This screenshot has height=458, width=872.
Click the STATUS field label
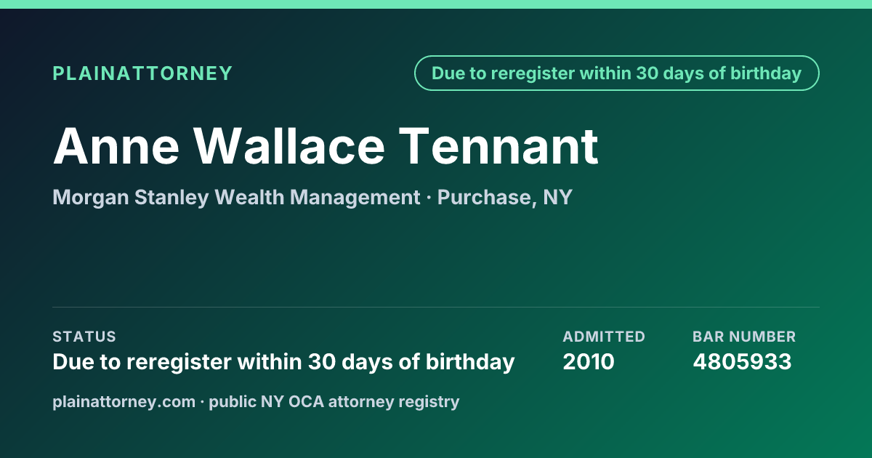coord(84,337)
